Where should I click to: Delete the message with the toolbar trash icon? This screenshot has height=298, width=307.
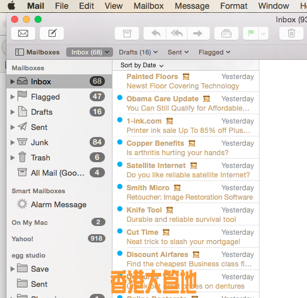[291, 33]
